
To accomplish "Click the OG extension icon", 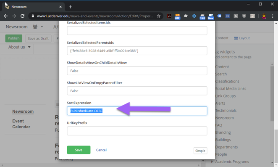I will [x=228, y=16].
